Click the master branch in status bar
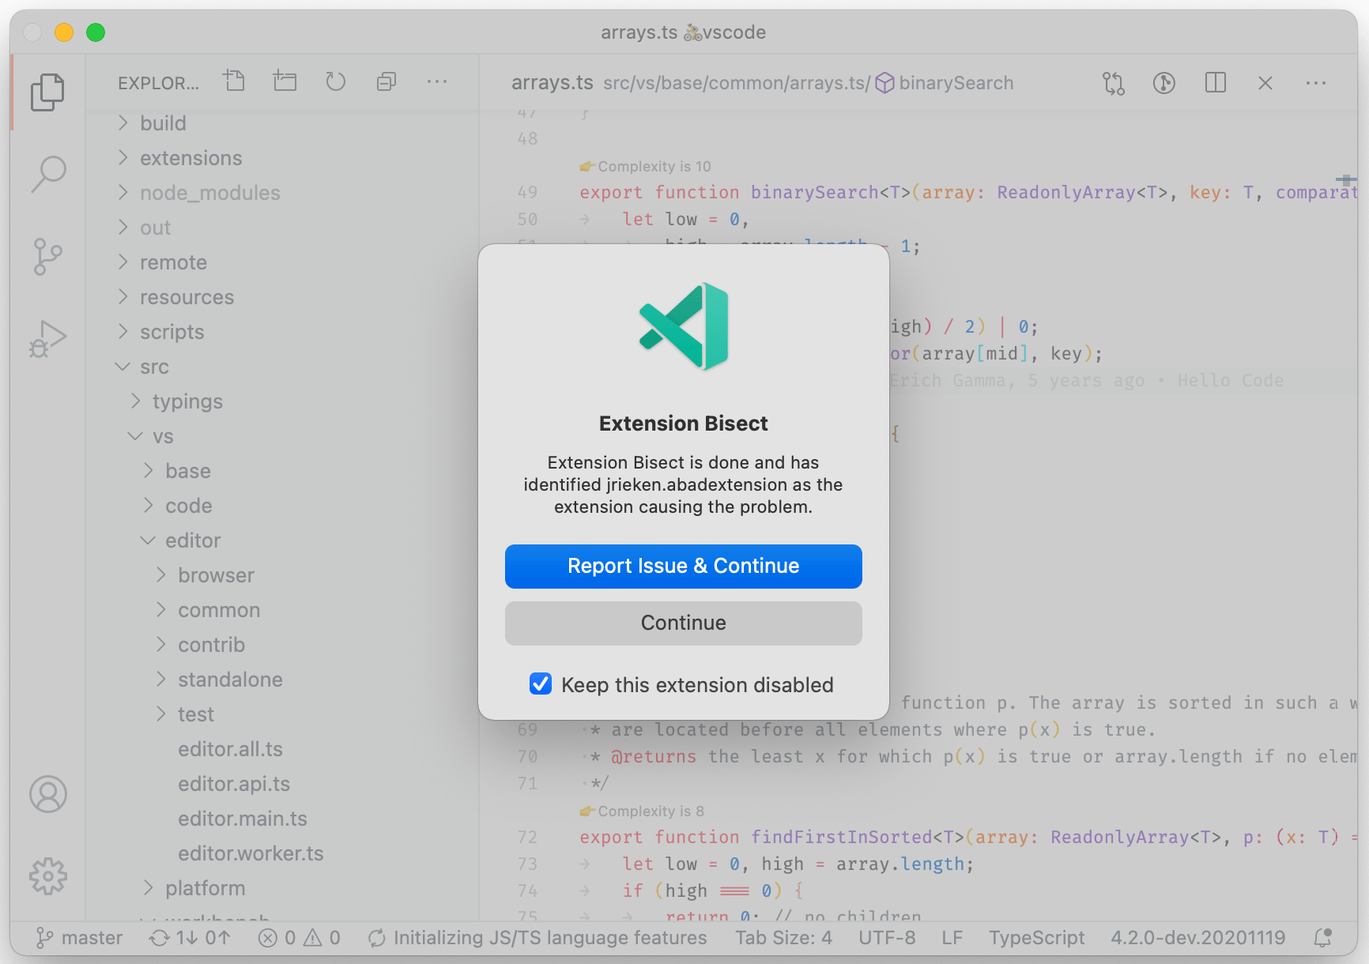Screen dimensions: 1369x964 click(x=81, y=938)
